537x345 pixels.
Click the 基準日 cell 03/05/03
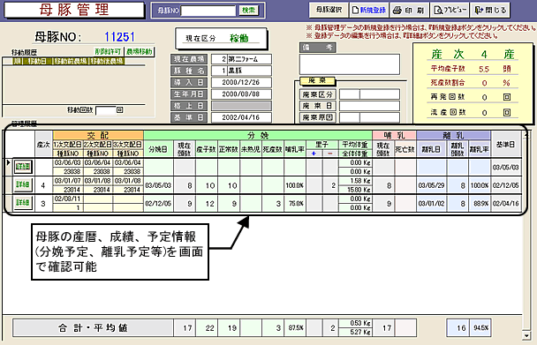(x=506, y=168)
